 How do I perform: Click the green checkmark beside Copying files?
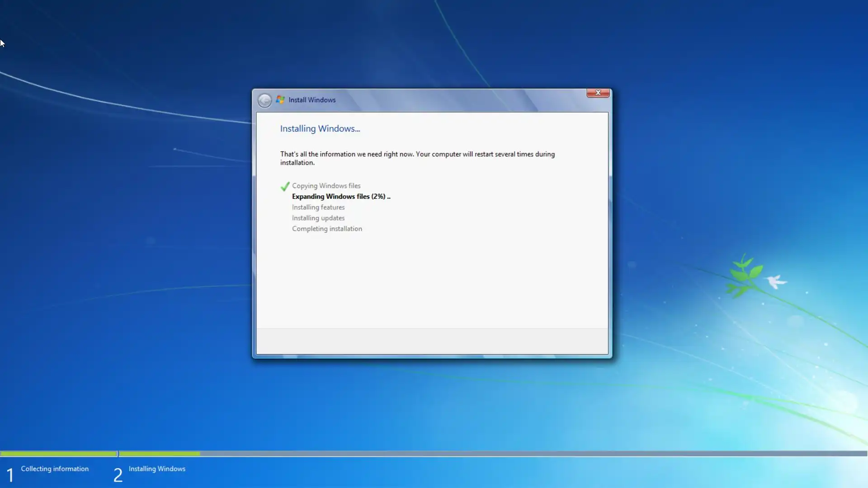click(x=285, y=186)
